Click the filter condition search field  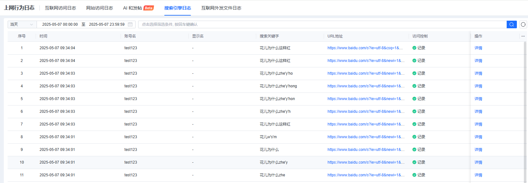(322, 24)
